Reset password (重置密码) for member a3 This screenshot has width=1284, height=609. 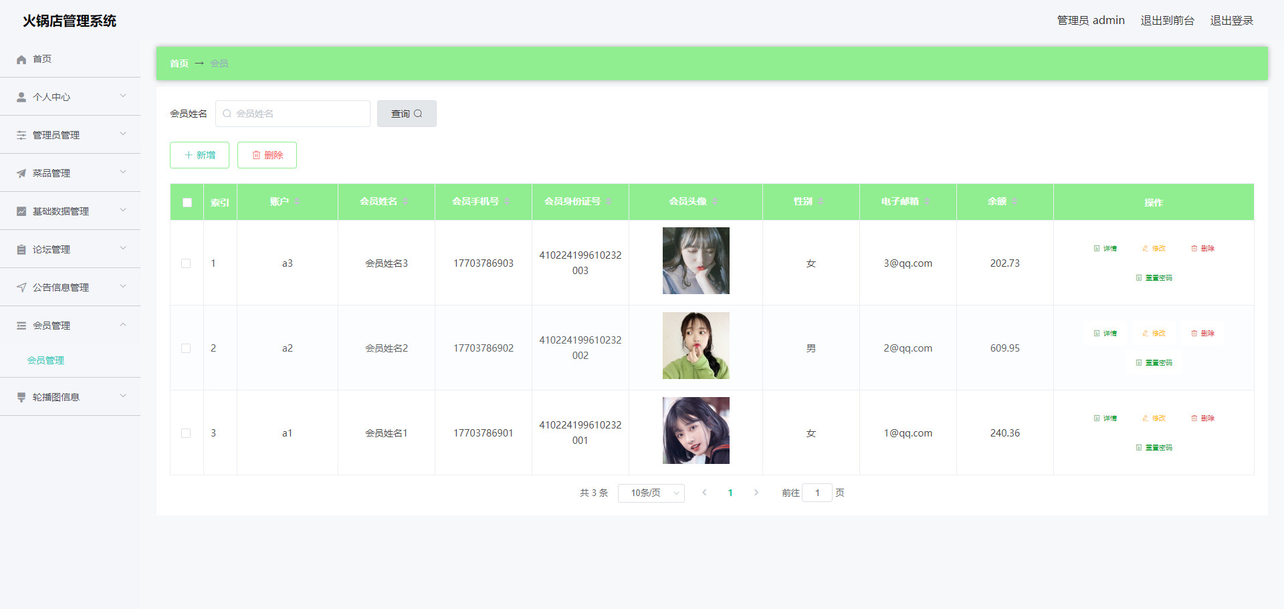(x=1154, y=278)
